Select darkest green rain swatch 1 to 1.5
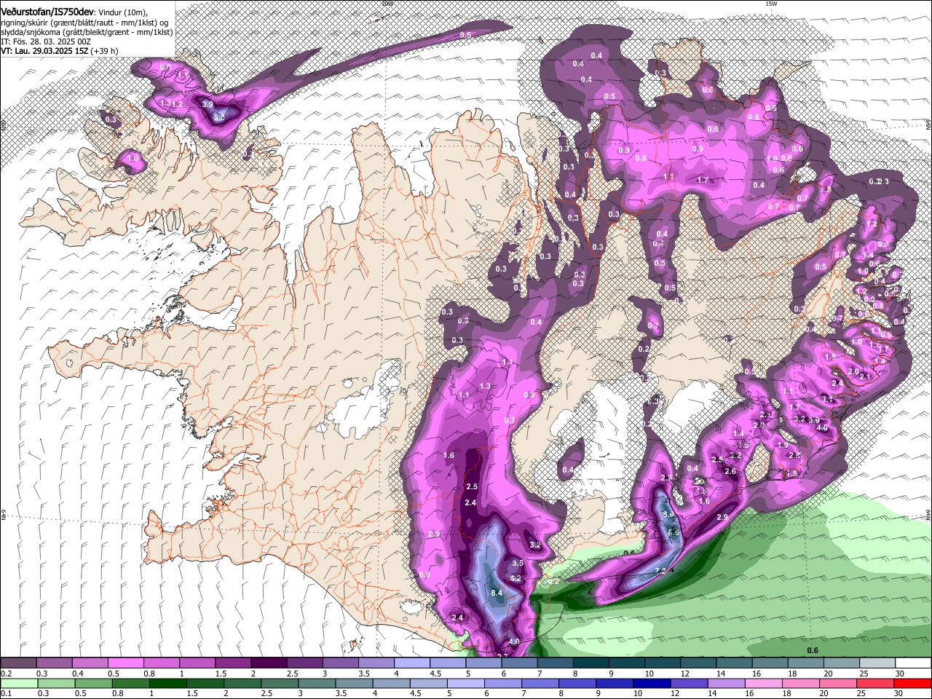Viewport: 932px width, 699px height. click(x=167, y=683)
